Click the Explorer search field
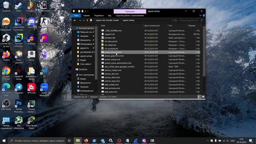Image resolution: width=256 pixels, height=144 pixels. [x=191, y=20]
